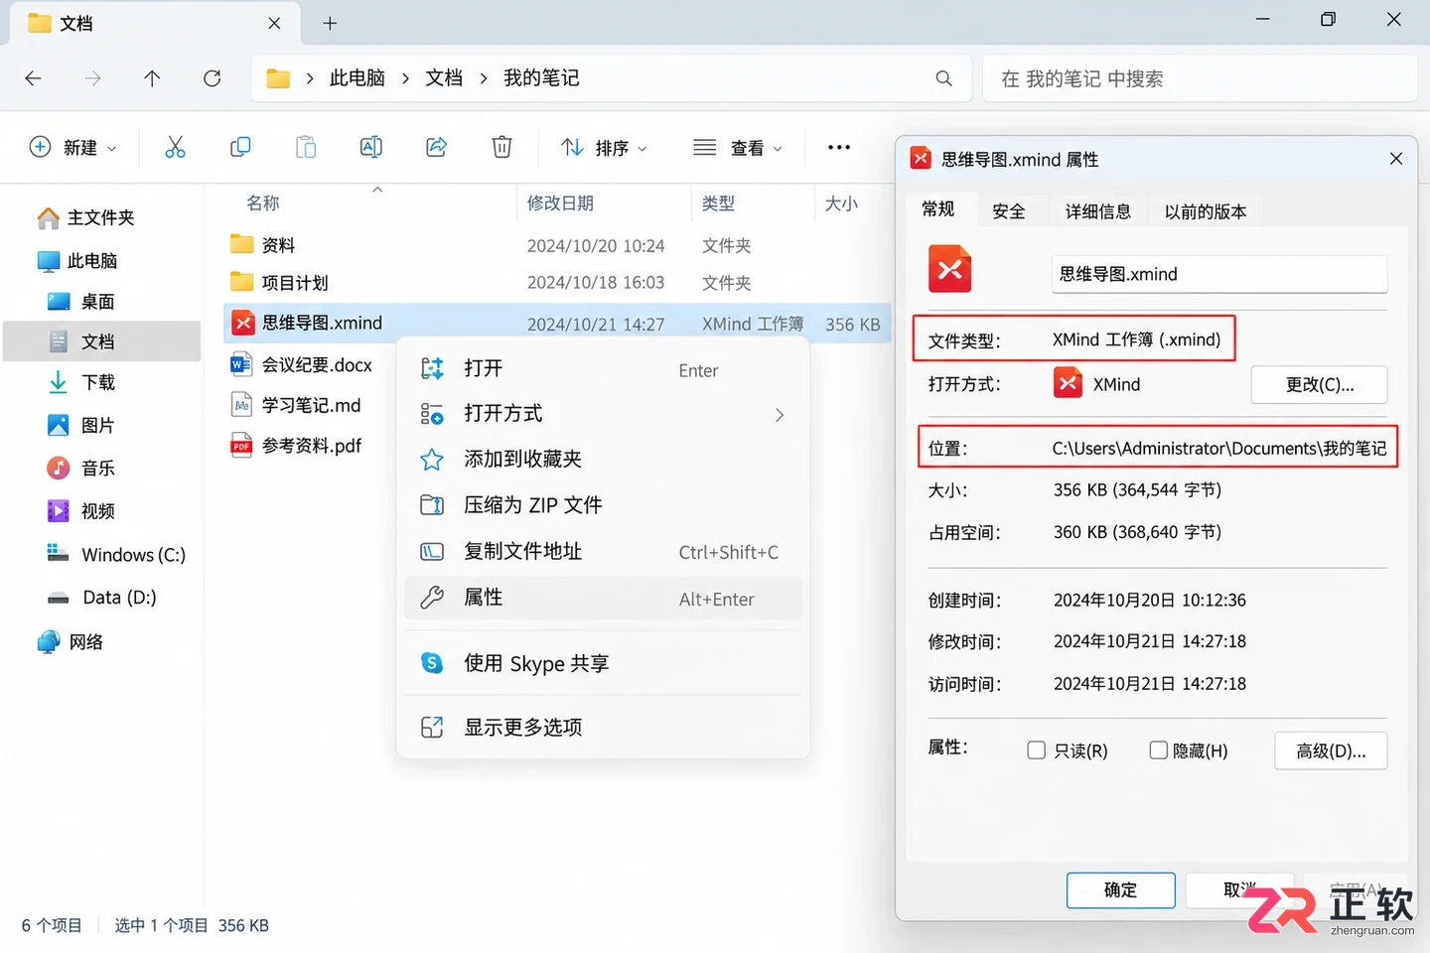The image size is (1430, 953).
Task: Select the 会议纪要.docx file
Action: point(316,364)
